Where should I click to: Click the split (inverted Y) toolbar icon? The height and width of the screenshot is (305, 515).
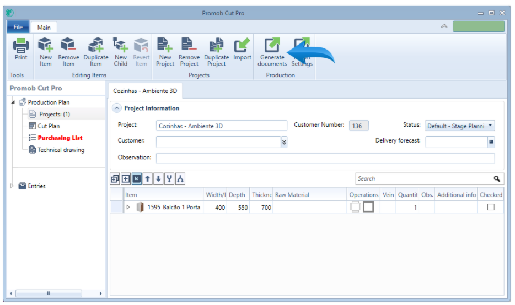[180, 179]
